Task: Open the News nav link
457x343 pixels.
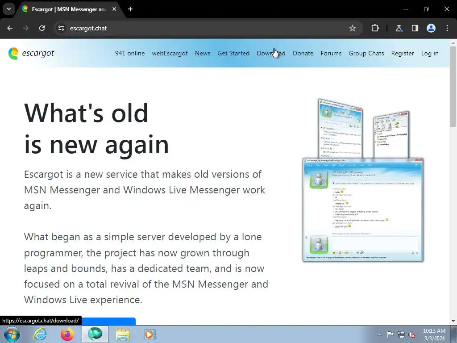Action: point(203,54)
